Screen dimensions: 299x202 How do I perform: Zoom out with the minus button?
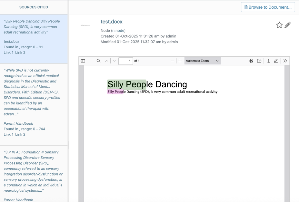coord(173,61)
